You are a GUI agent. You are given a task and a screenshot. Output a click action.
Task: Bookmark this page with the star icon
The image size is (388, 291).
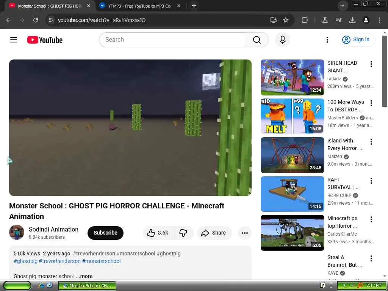(286, 20)
